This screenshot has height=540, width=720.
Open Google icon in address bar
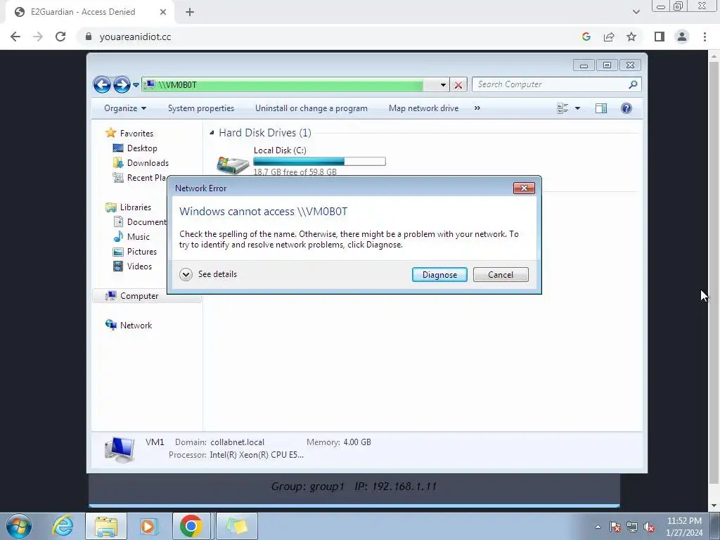click(x=586, y=37)
